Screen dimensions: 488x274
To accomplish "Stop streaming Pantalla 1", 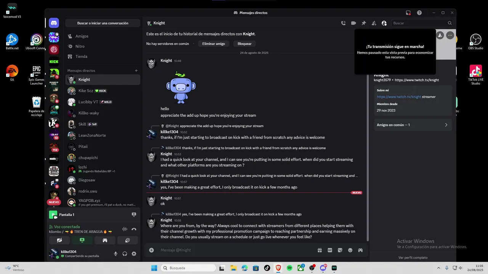I will point(134,215).
